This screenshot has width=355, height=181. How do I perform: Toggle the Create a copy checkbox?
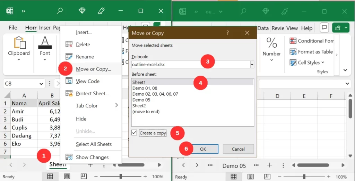pos(135,133)
